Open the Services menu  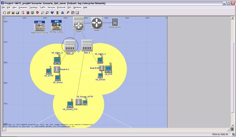[51, 7]
